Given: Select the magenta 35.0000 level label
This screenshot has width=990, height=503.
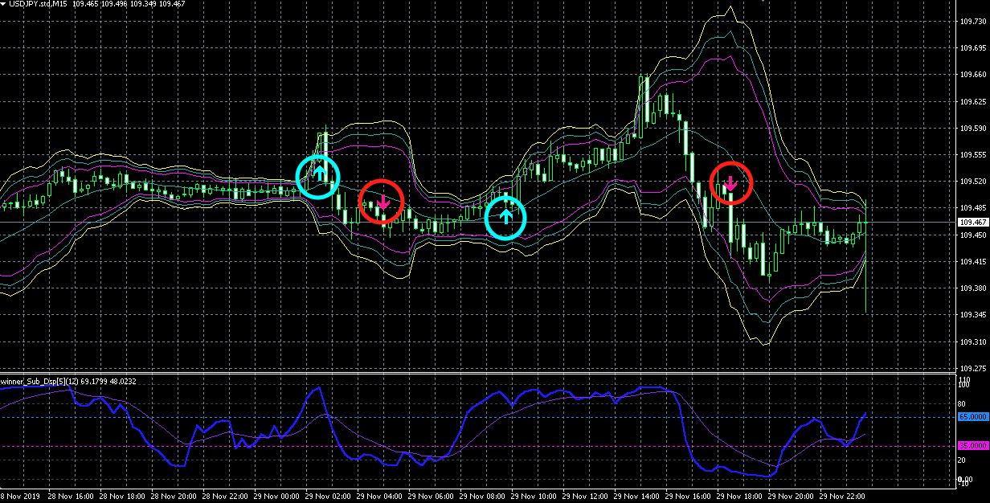Looking at the screenshot, I should pyautogui.click(x=972, y=445).
